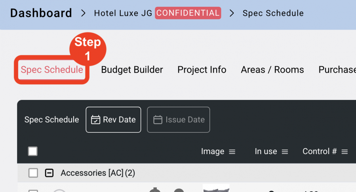
Task: Click the calendar icon in Rev Date
Action: (95, 120)
